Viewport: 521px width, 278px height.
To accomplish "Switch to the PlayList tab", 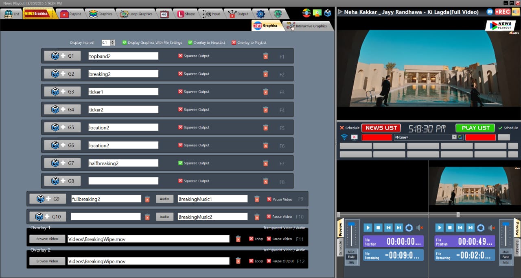I will [70, 14].
